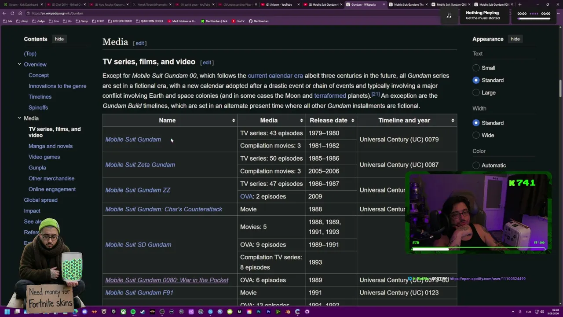Hide the Contents sidebar
Viewport: 563px width, 317px height.
(x=59, y=39)
